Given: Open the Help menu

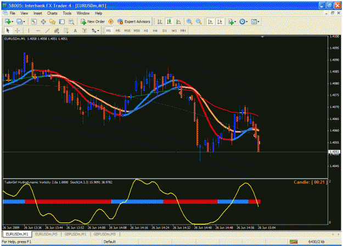Looking at the screenshot, I should point(99,13).
